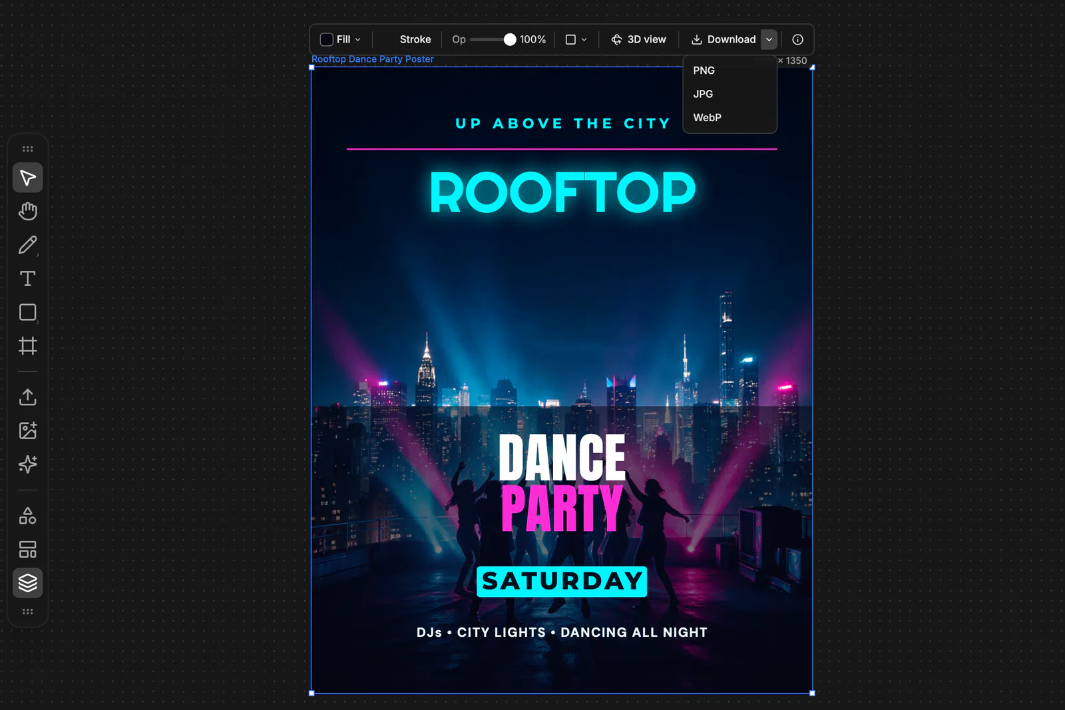This screenshot has height=710, width=1065.
Task: Select the Pencil draw tool
Action: (x=27, y=245)
